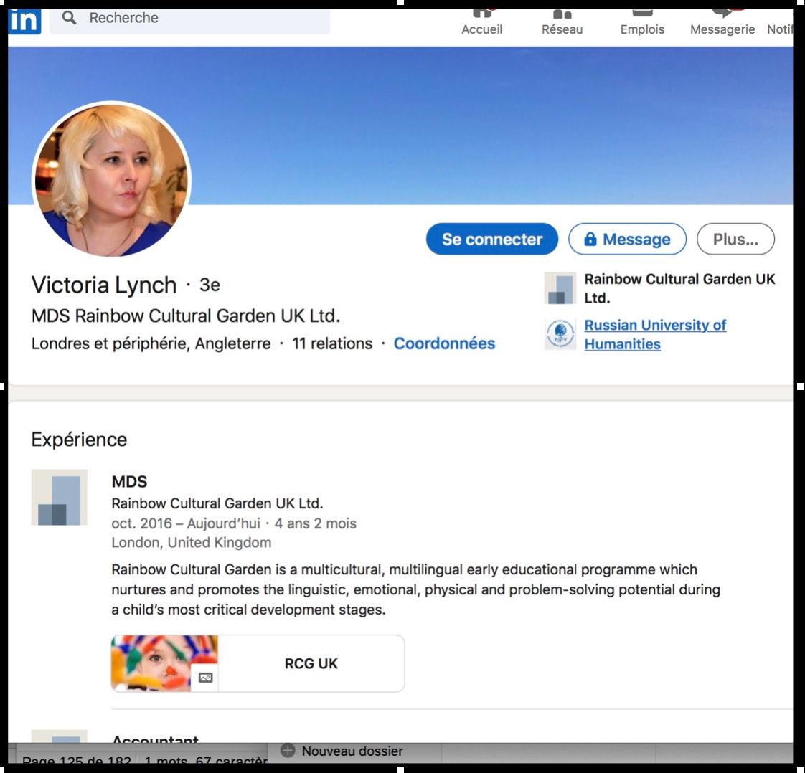805x773 pixels.
Task: Click the Nouveau dossier plus icon
Action: (288, 751)
